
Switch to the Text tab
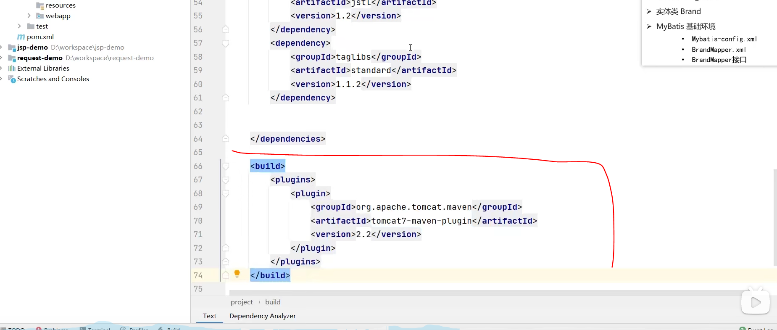pyautogui.click(x=209, y=316)
